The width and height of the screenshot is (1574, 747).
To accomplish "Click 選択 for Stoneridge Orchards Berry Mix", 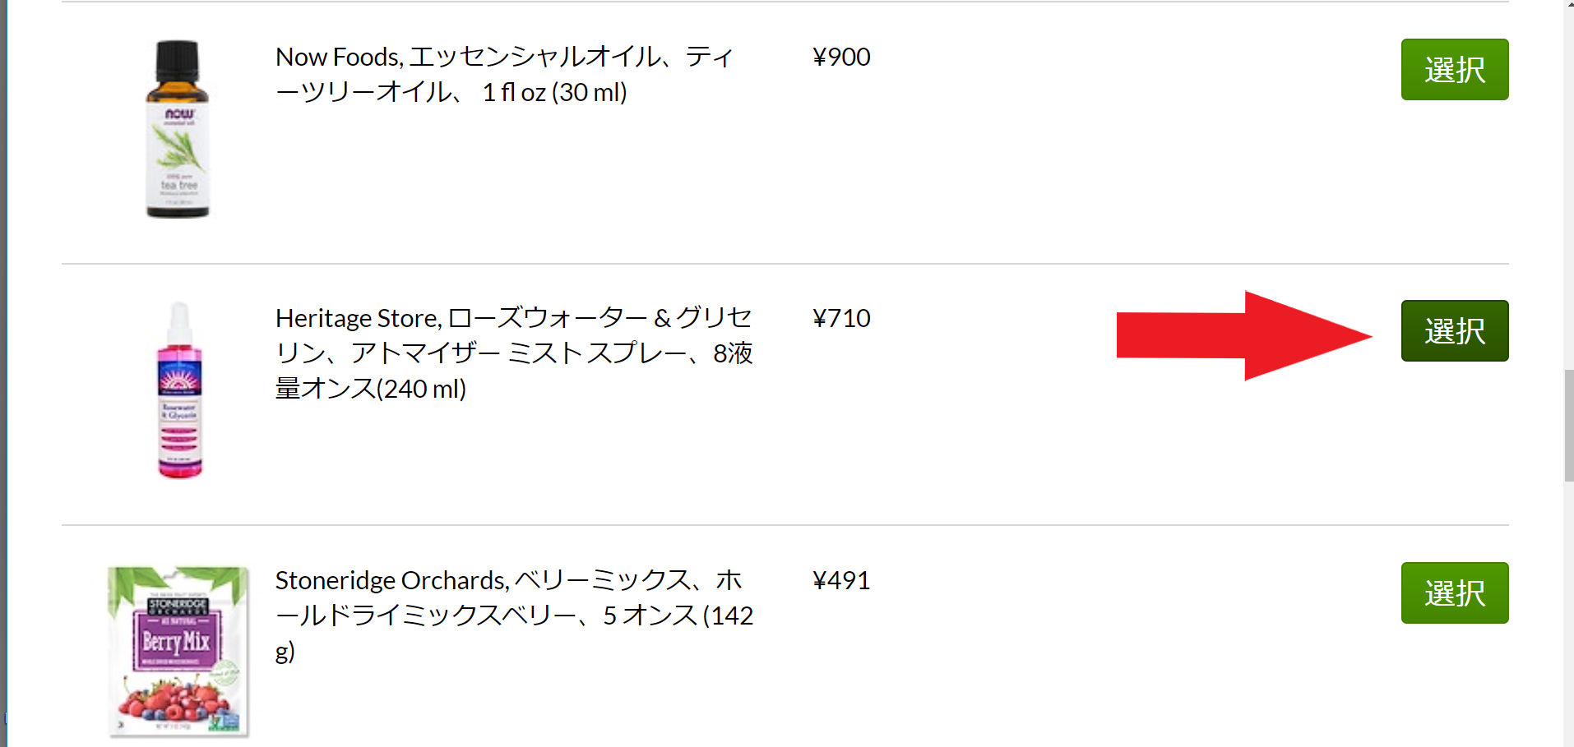I will tap(1455, 593).
